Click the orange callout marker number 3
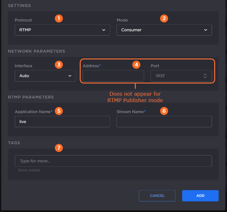The width and height of the screenshot is (227, 212). [x=58, y=64]
